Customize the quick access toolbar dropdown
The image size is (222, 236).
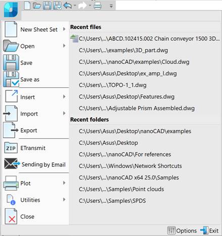click(x=111, y=6)
